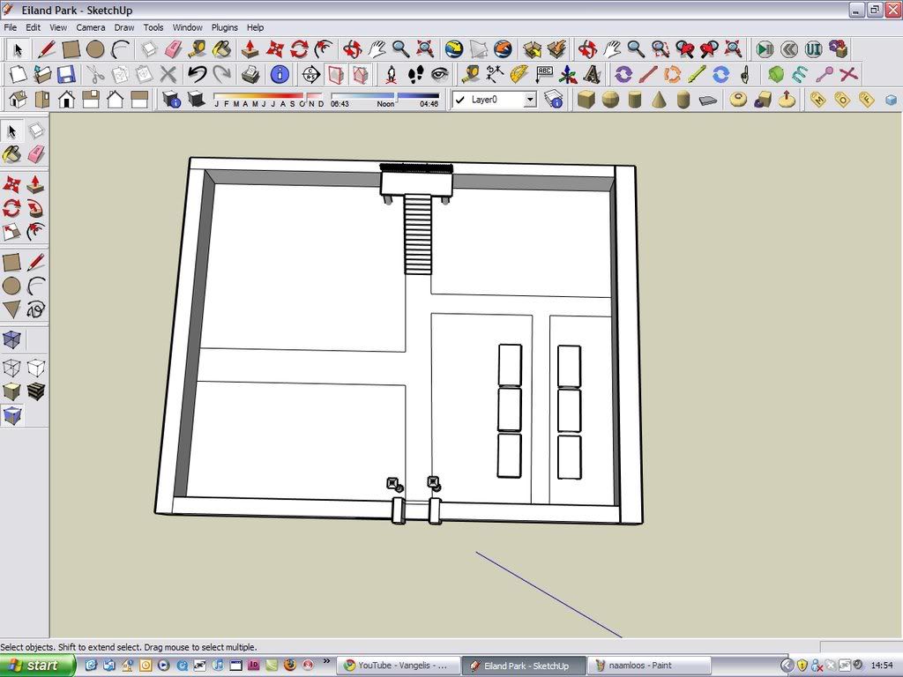Open the Plugins menu
This screenshot has width=903, height=677.
click(225, 27)
